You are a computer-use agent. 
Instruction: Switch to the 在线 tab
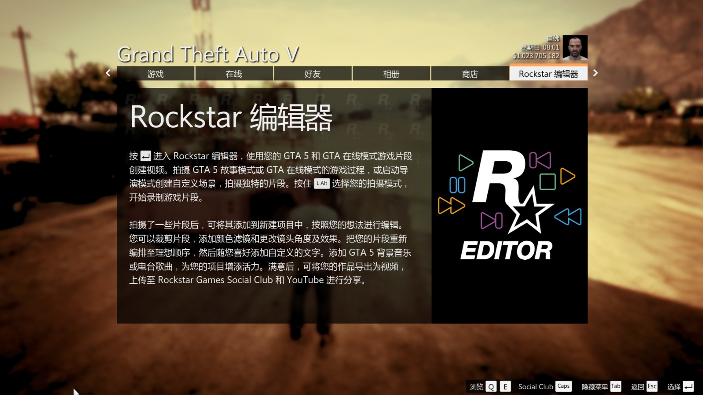click(234, 74)
